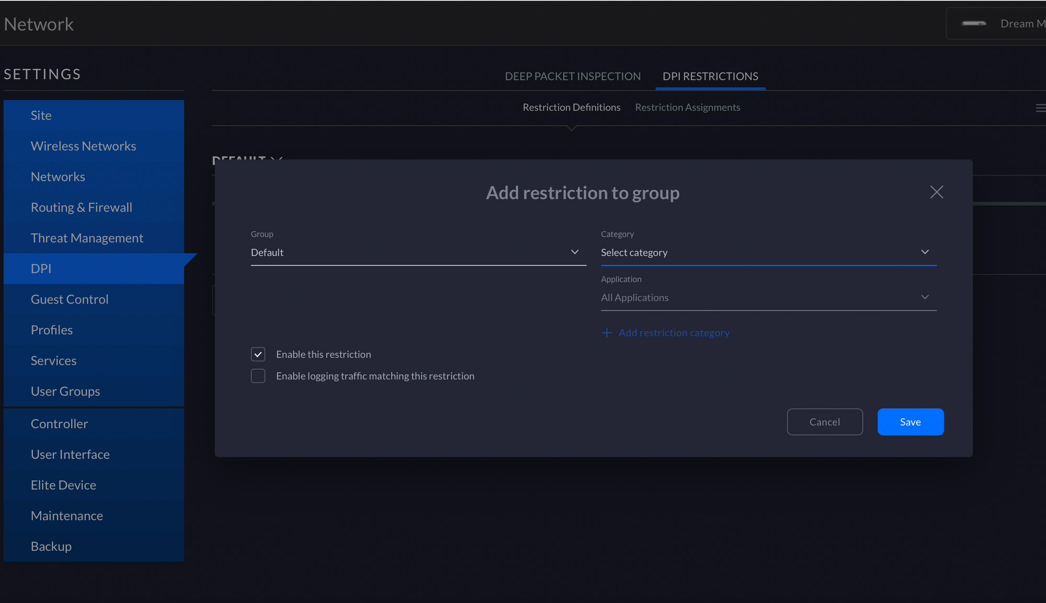The height and width of the screenshot is (603, 1046).
Task: Open Routing & Firewall settings
Action: pyautogui.click(x=94, y=207)
